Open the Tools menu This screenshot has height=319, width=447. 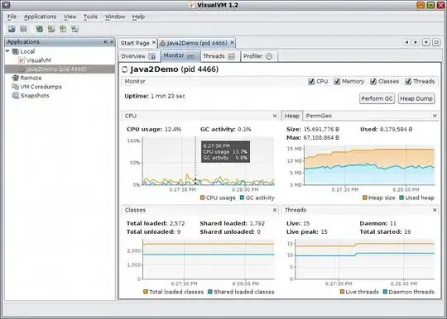pyautogui.click(x=90, y=17)
